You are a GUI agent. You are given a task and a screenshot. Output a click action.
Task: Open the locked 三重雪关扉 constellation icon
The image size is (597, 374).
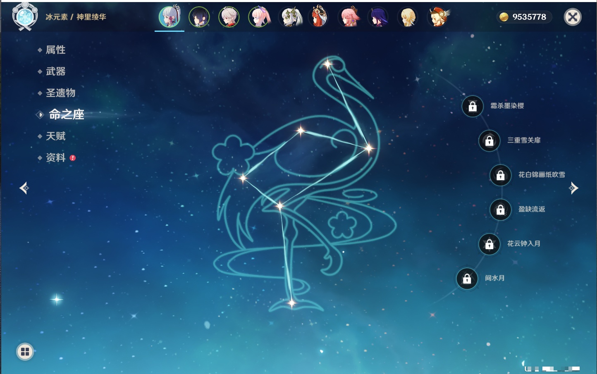(x=490, y=141)
